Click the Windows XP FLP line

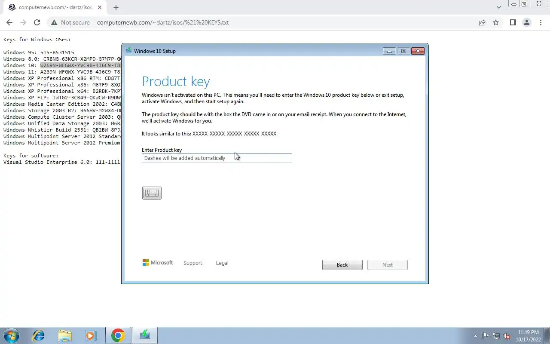tap(62, 98)
